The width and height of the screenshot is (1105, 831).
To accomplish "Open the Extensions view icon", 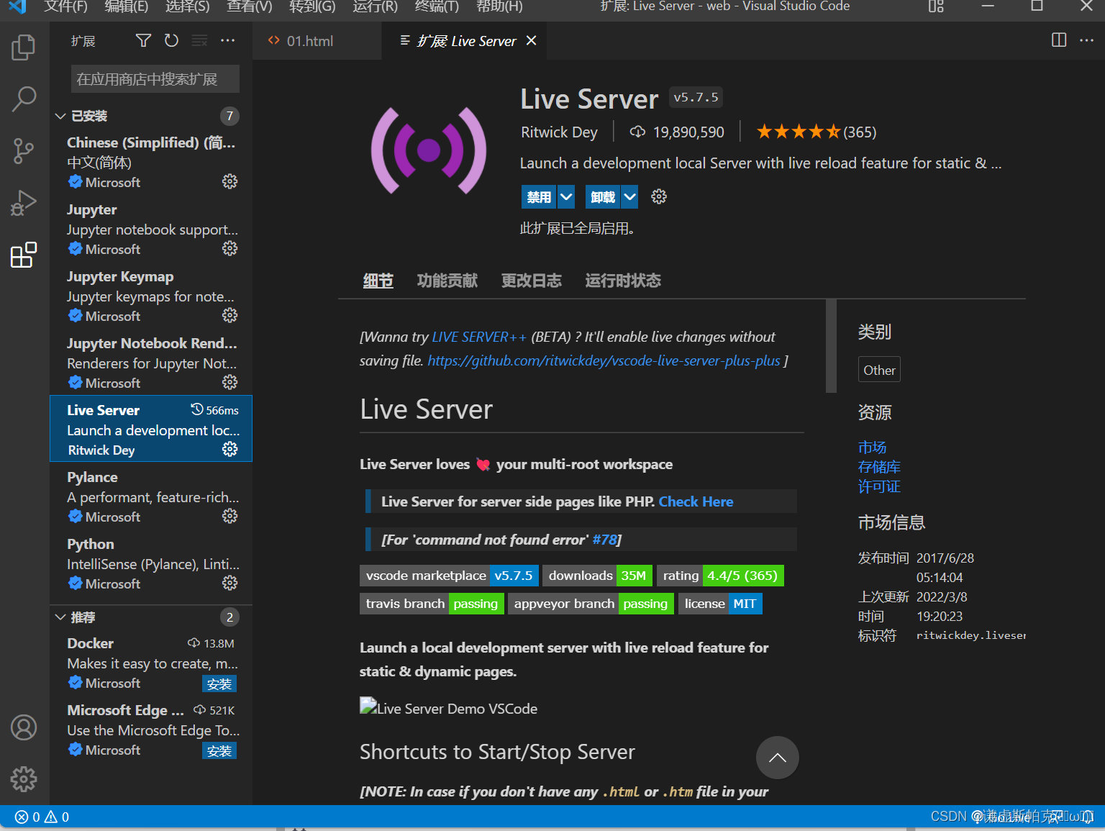I will pos(24,255).
